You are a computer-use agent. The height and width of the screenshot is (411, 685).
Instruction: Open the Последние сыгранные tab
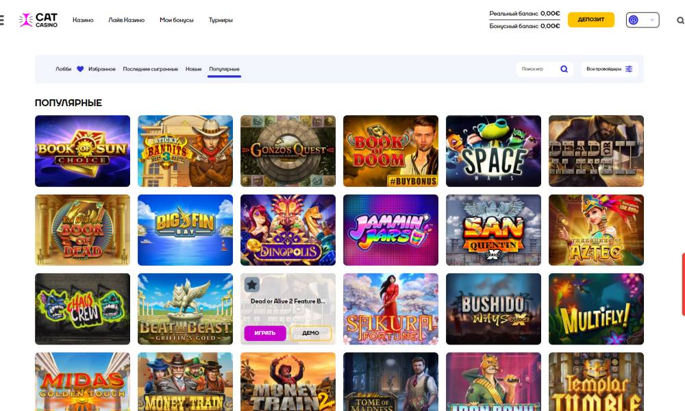pos(150,69)
